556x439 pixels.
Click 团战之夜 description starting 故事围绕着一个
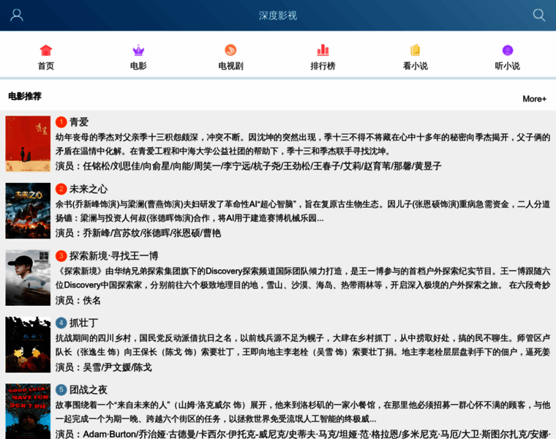coord(303,412)
